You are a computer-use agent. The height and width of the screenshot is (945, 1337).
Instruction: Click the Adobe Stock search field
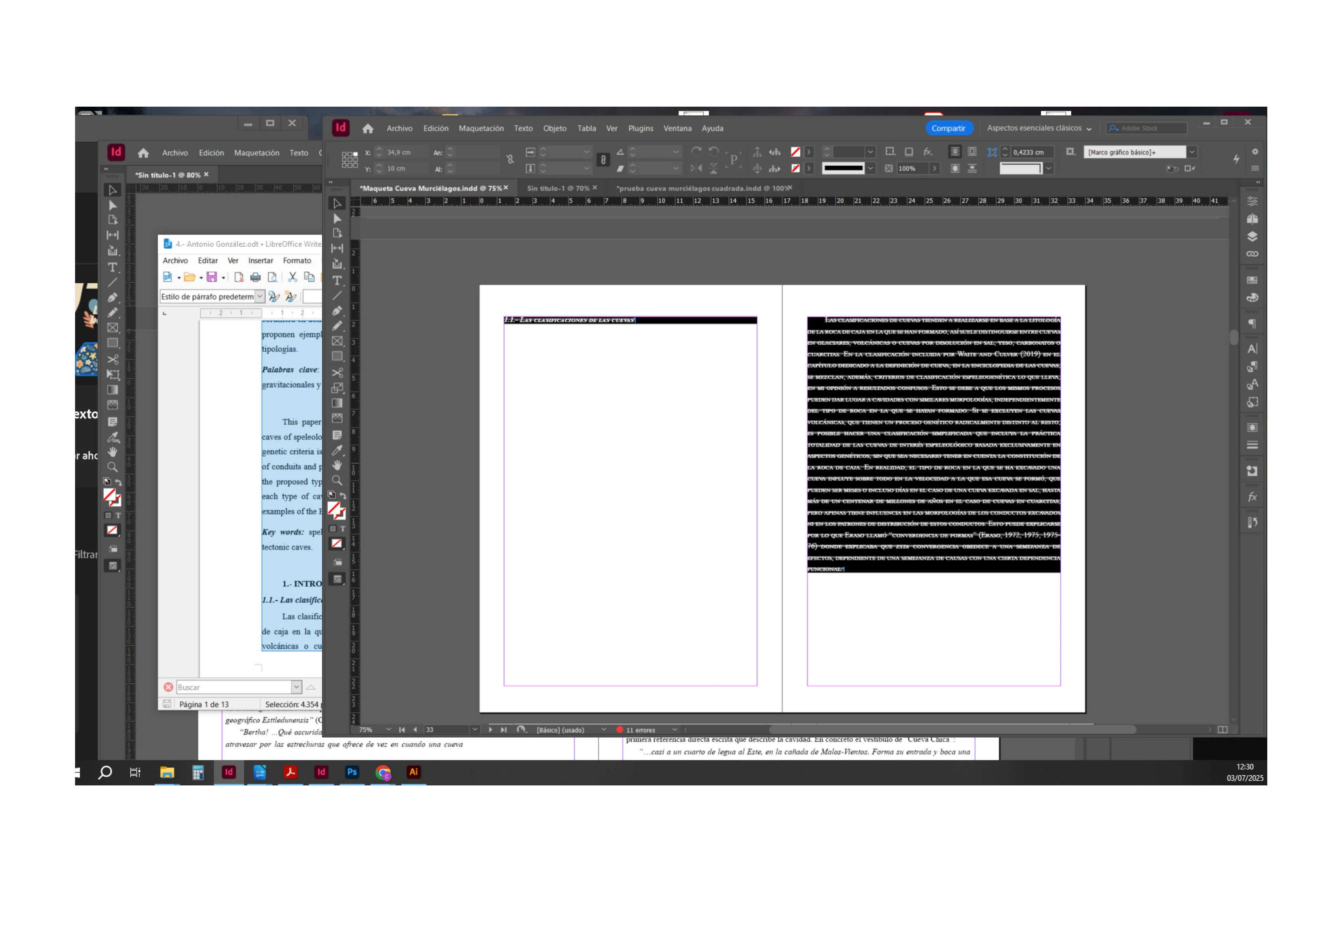1150,128
